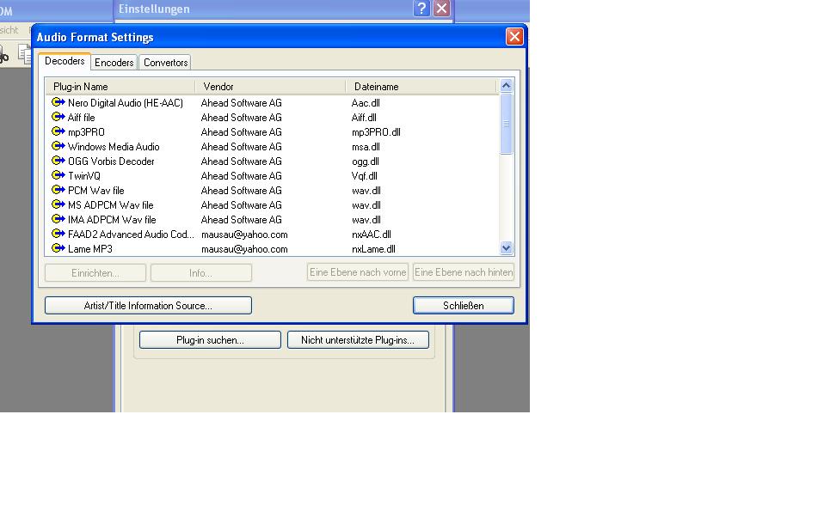Click the list scrollbar up arrow
Screen dimensions: 818x524
(x=506, y=85)
